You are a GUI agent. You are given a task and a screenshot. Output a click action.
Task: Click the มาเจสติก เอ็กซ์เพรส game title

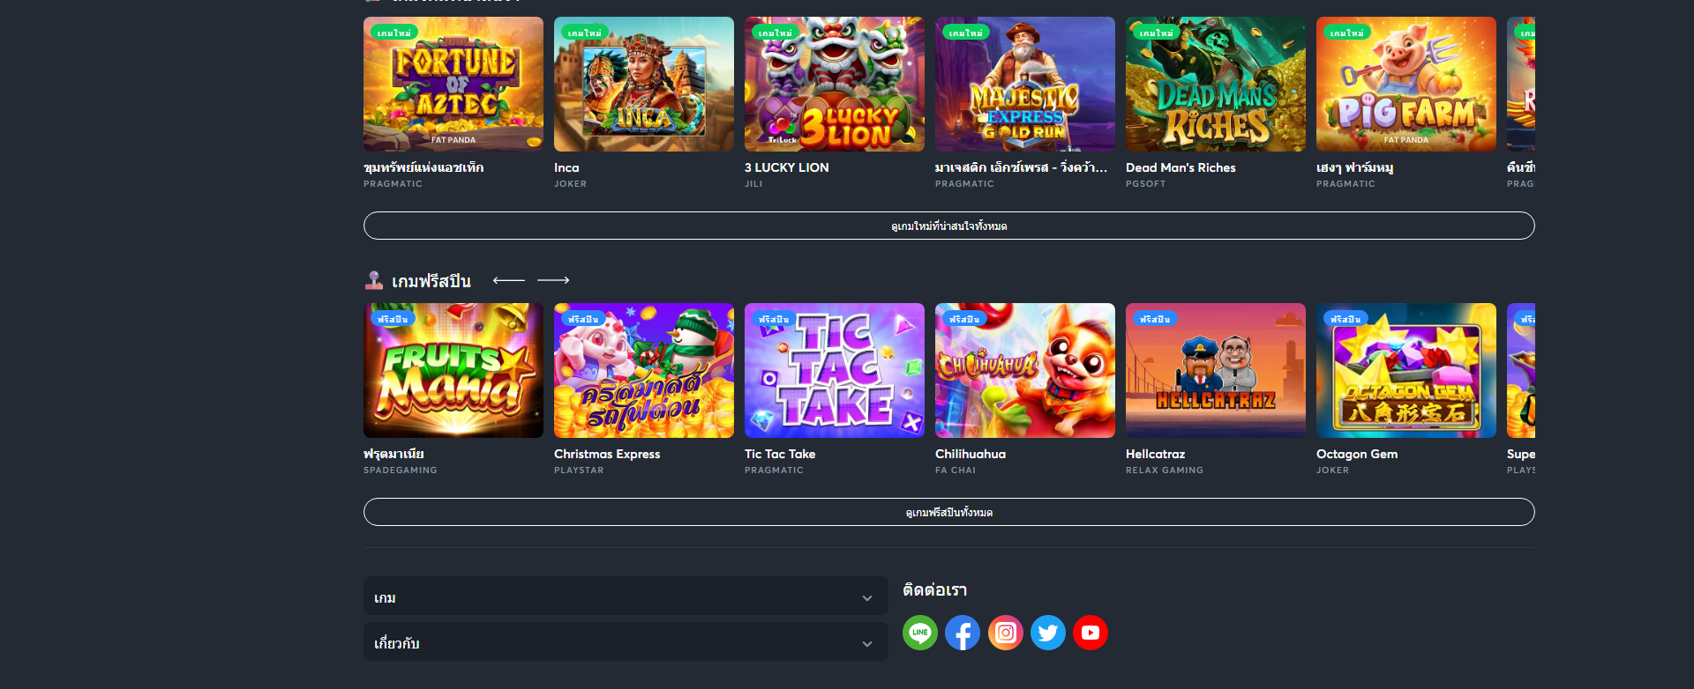(x=1021, y=167)
